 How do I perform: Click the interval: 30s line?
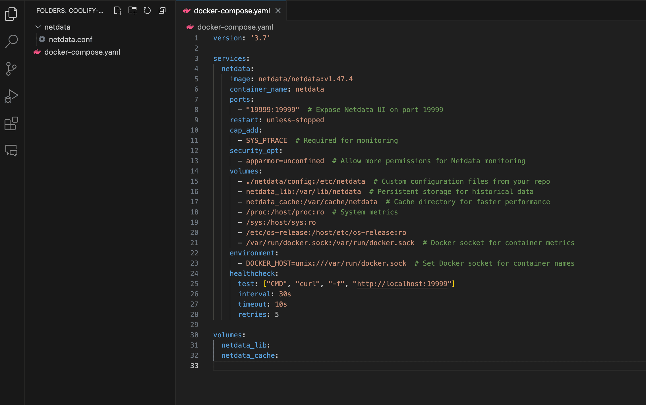click(264, 294)
